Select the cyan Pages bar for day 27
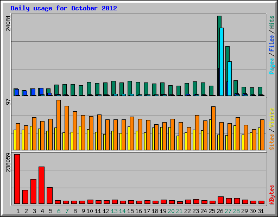This screenshot has width=278, height=217. tap(230, 79)
